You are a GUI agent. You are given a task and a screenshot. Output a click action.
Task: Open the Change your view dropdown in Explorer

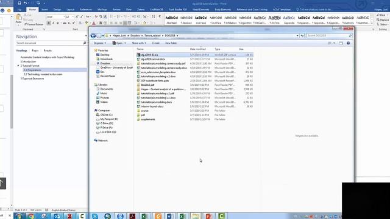click(x=334, y=43)
